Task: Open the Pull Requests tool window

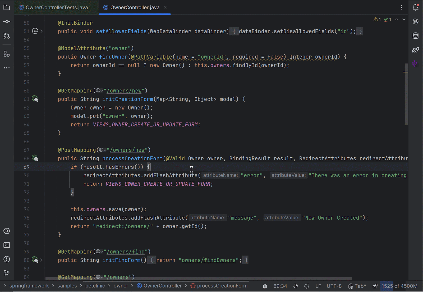Action: (x=7, y=35)
